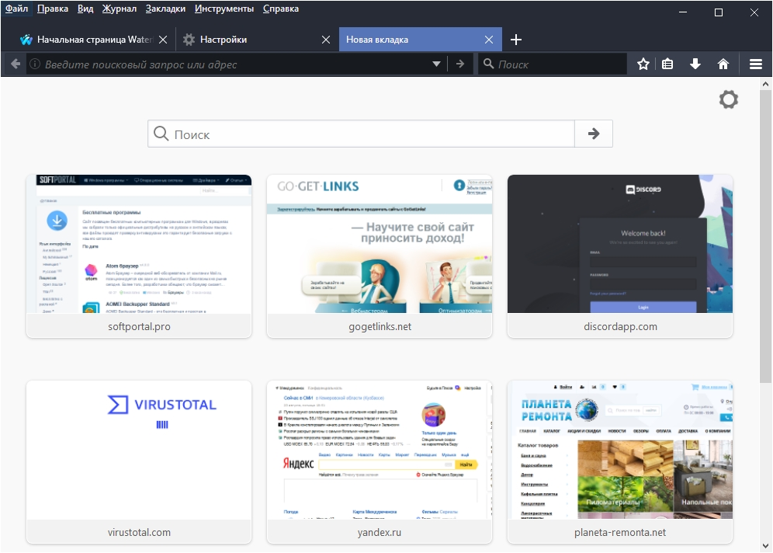Click the magnifier icon in toolbar search box
The width and height of the screenshot is (773, 553).
pos(488,64)
